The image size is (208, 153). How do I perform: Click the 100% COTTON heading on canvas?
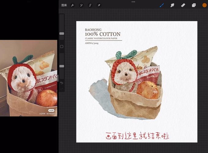coord(103,34)
